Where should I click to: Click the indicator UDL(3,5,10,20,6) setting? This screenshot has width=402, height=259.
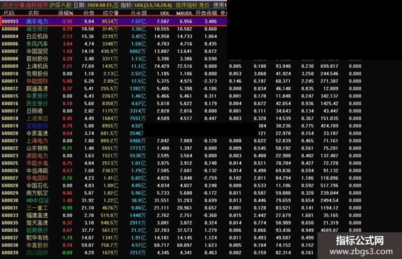tap(153, 5)
